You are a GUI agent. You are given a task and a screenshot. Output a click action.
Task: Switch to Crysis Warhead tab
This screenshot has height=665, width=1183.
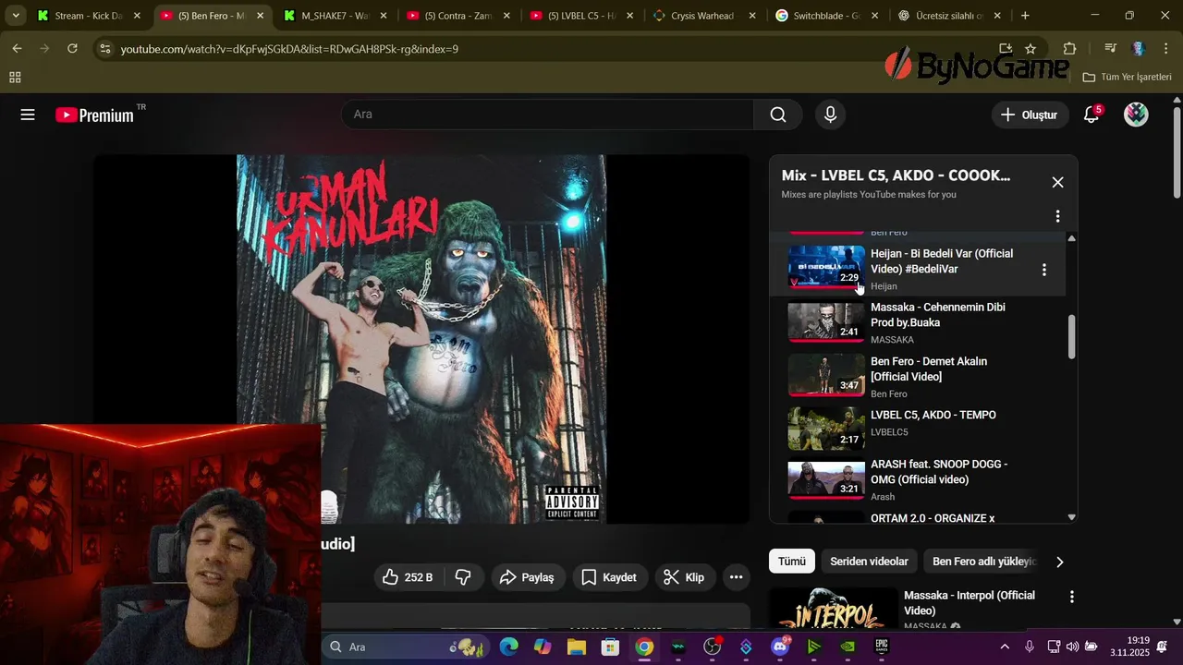705,16
